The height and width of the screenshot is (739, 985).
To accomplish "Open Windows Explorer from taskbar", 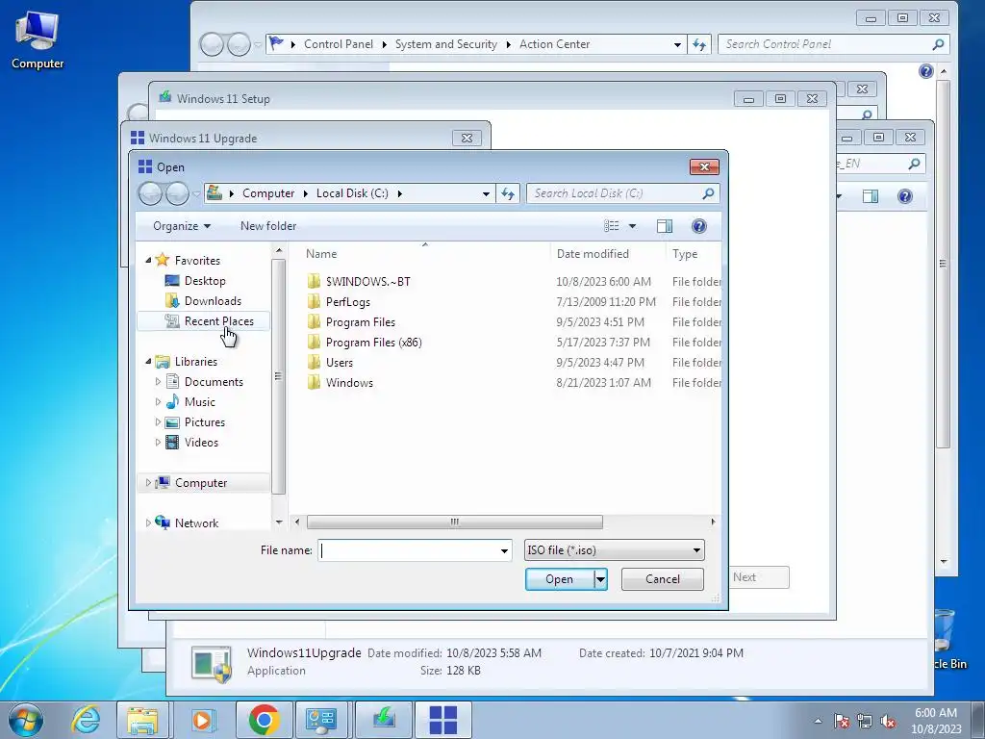I will 142,720.
